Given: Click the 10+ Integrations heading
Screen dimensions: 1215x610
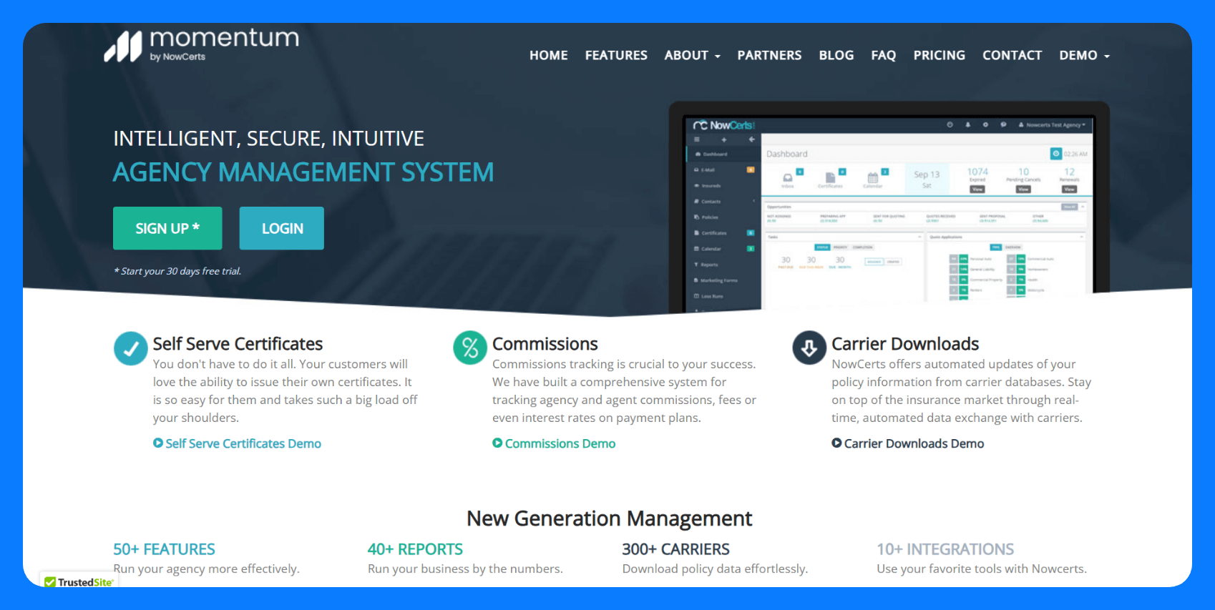Looking at the screenshot, I should 945,549.
